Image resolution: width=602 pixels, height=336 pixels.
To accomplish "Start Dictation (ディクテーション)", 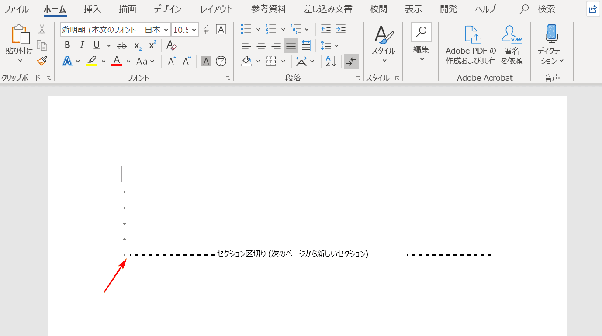I will point(552,45).
